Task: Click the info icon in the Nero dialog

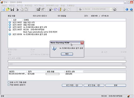Action: click(54, 48)
